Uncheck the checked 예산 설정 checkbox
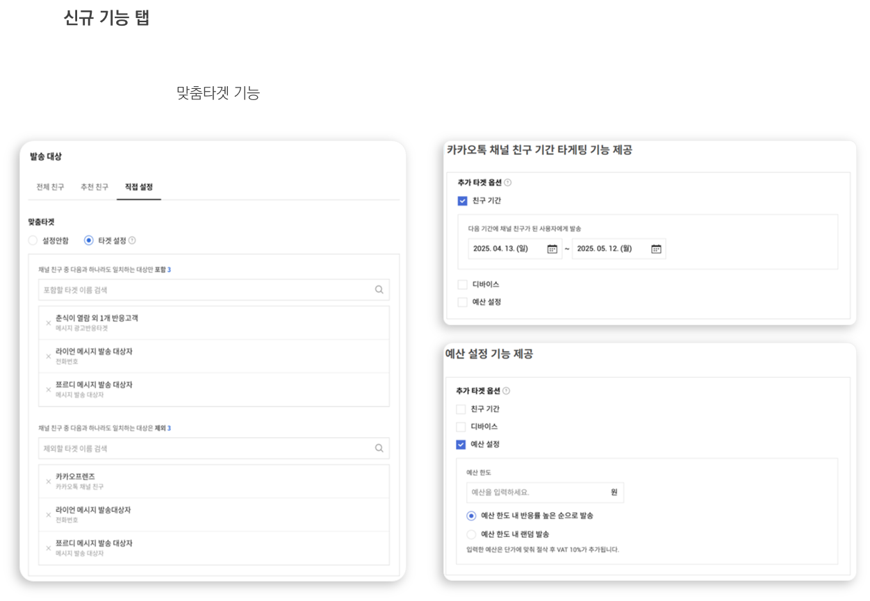Viewport: 870px width, 601px height. (x=461, y=444)
